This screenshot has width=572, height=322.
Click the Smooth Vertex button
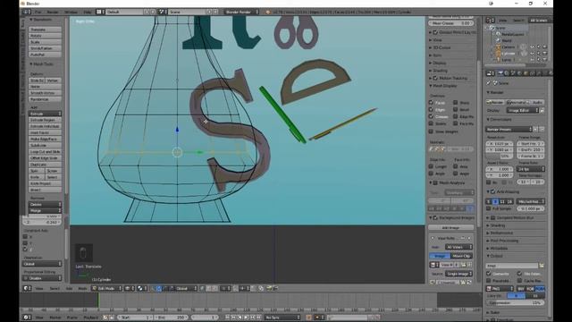click(x=45, y=93)
